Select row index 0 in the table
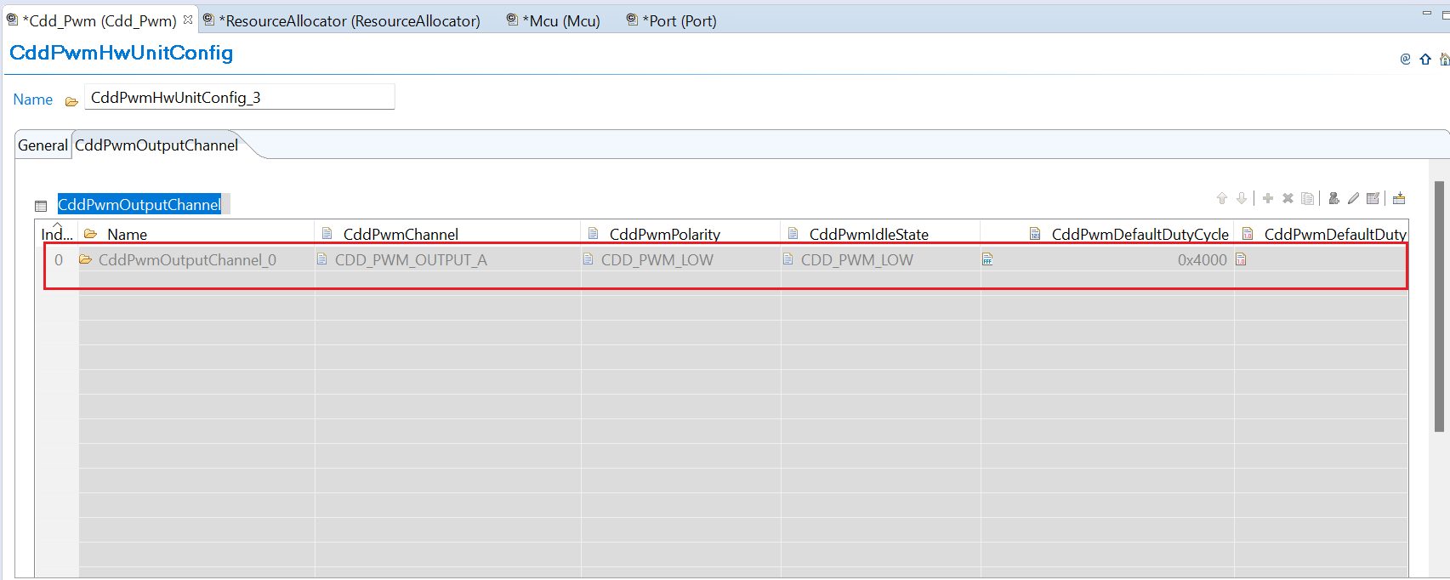Screen dimensions: 1450x580 coord(58,260)
